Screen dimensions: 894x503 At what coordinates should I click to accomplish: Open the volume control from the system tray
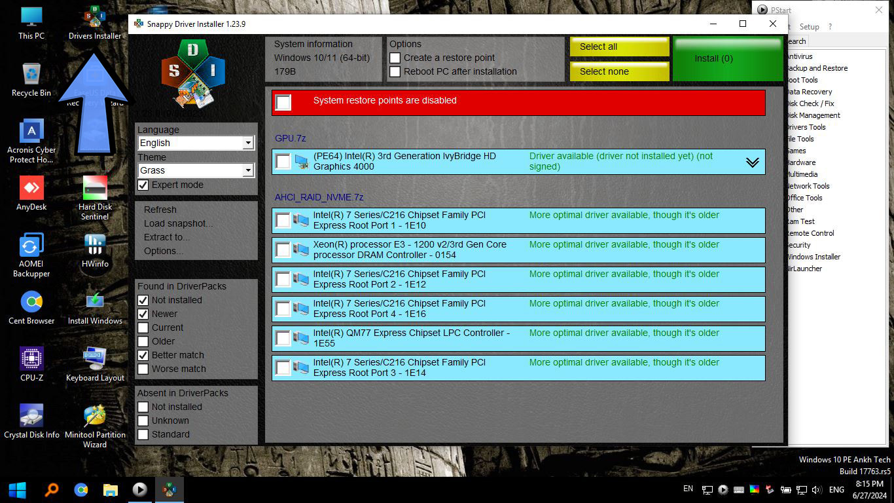817,489
